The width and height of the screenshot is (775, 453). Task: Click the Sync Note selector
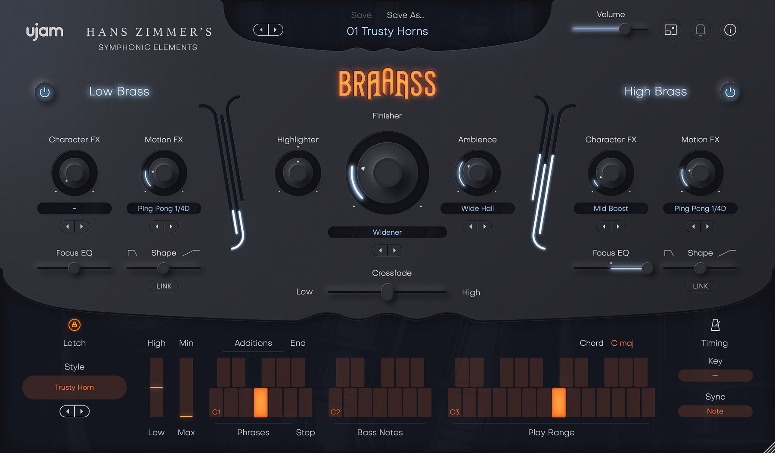715,411
